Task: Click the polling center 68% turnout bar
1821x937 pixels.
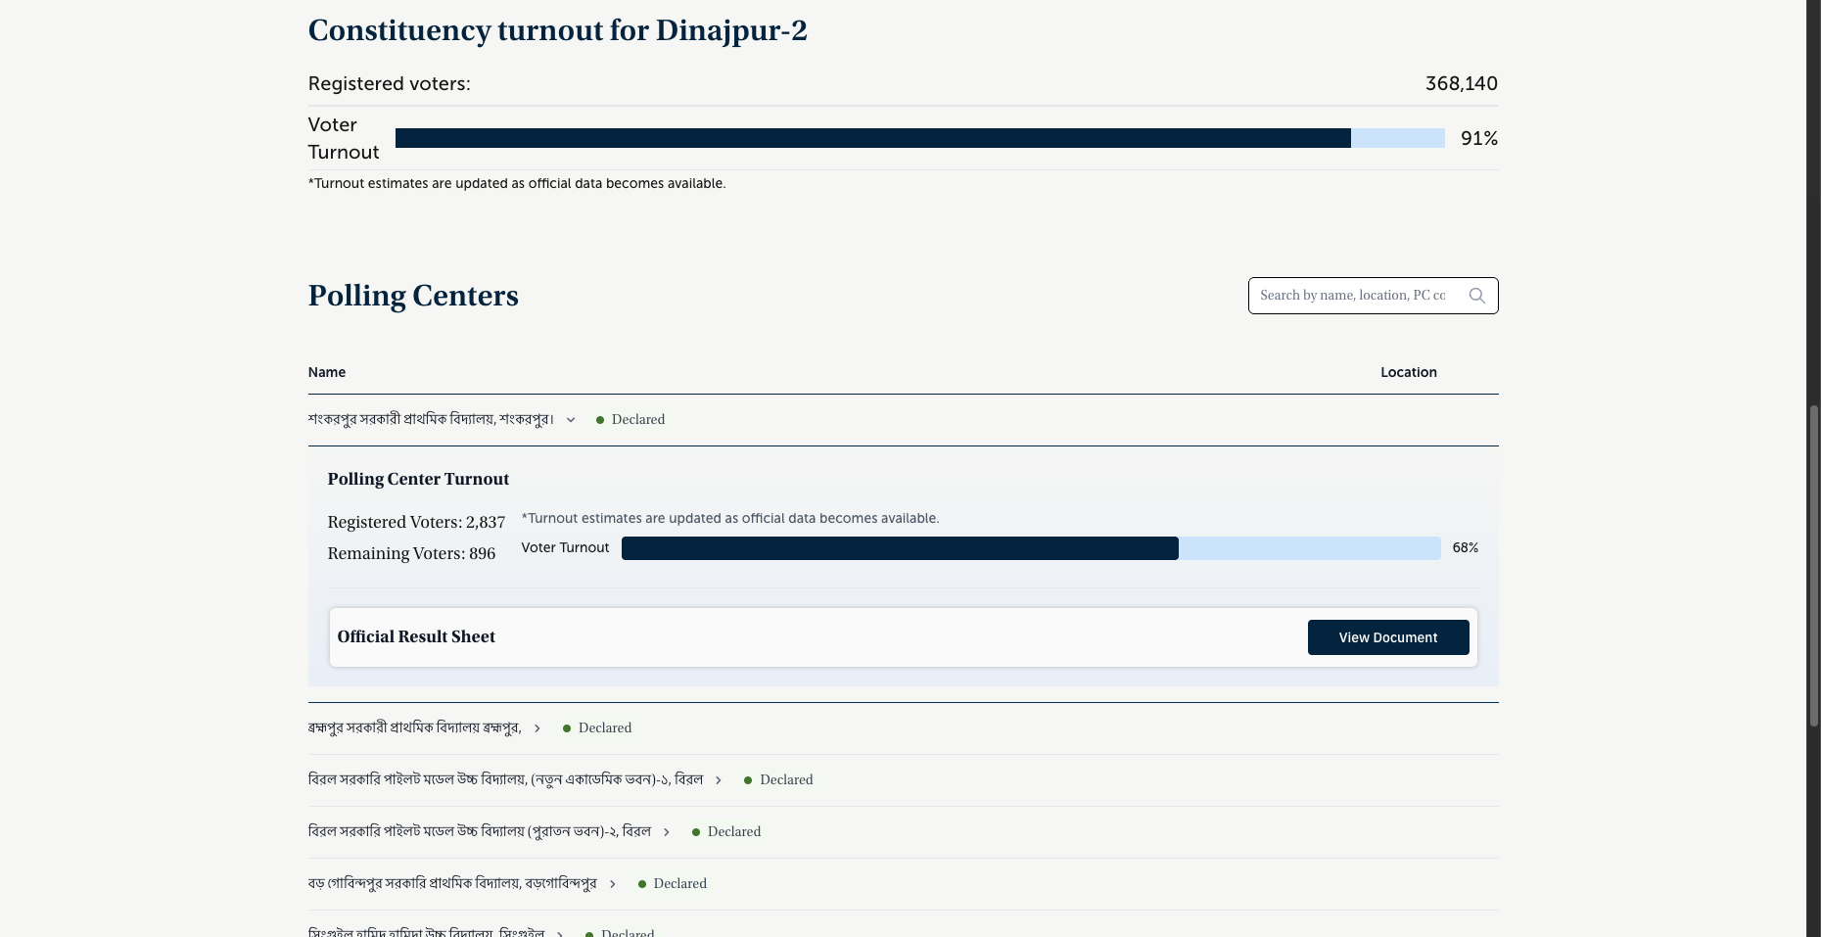Action: [1031, 548]
